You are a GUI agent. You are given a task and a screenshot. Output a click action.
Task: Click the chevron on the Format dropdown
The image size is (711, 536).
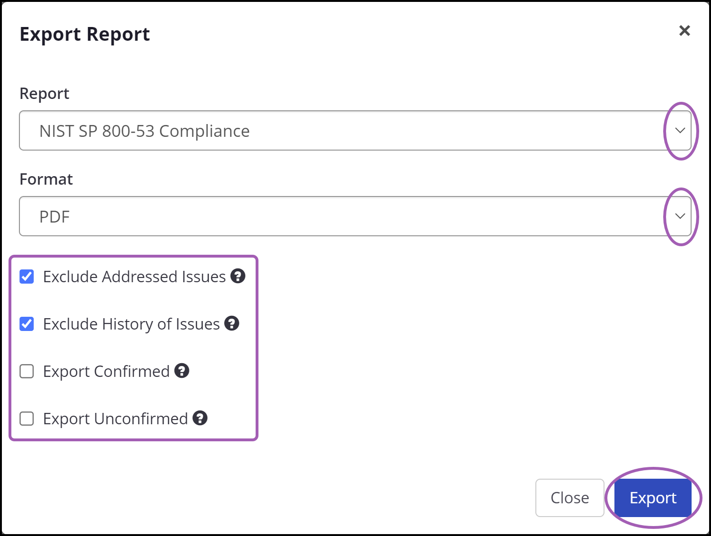point(680,216)
